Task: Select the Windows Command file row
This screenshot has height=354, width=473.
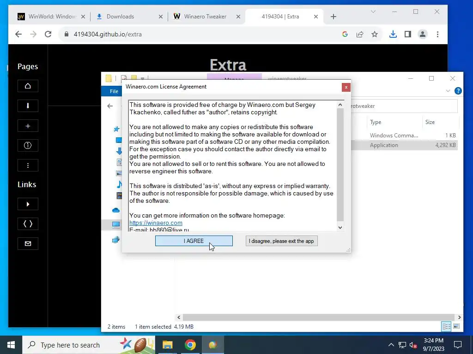Action: click(404, 136)
